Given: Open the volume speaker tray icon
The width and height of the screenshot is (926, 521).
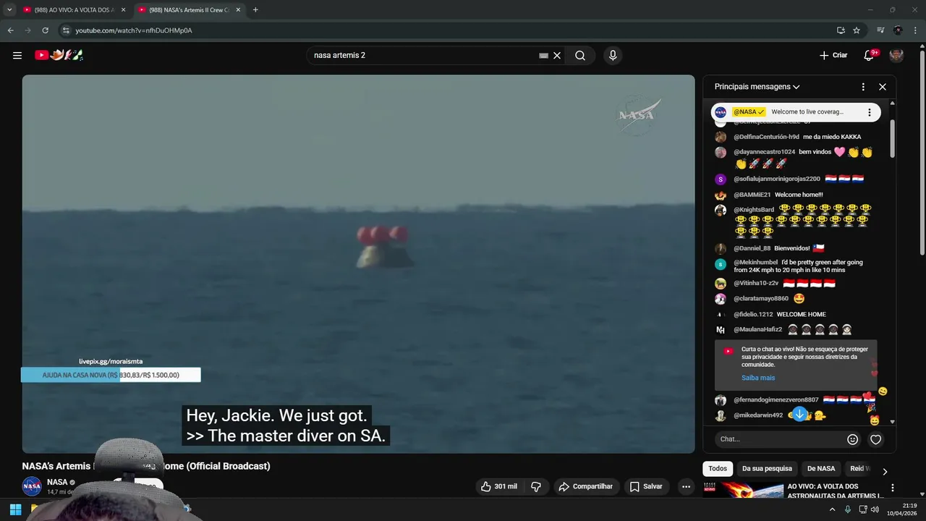Looking at the screenshot, I should (875, 509).
